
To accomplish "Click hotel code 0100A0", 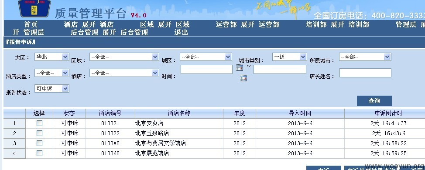I will (110, 143).
